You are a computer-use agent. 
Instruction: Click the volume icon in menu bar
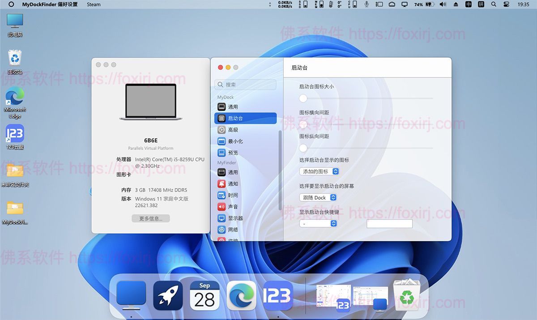pyautogui.click(x=443, y=4)
